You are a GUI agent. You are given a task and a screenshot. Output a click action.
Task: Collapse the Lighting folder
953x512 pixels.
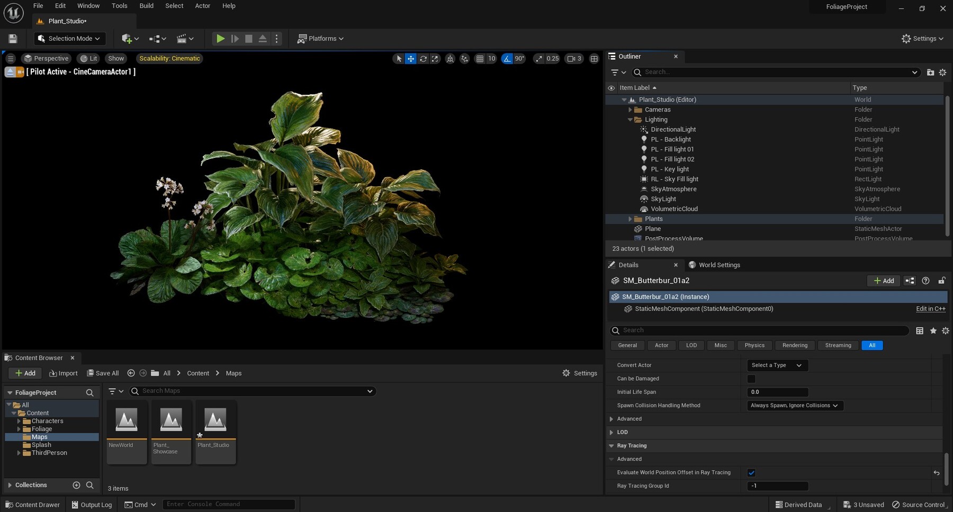(x=630, y=119)
